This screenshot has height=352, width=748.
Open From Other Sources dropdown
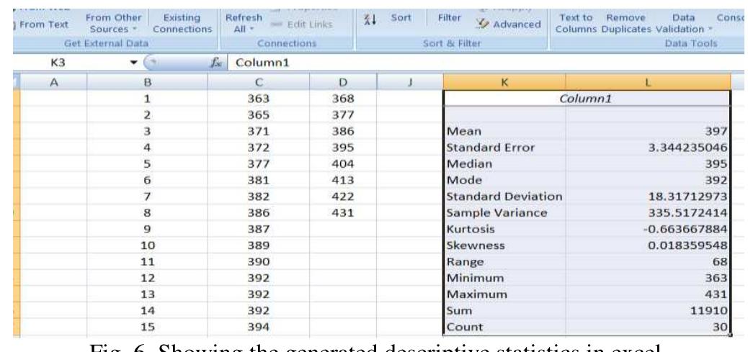tap(114, 23)
